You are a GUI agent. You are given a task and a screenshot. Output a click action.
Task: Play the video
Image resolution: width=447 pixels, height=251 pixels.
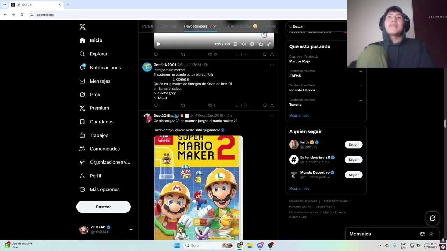click(159, 44)
